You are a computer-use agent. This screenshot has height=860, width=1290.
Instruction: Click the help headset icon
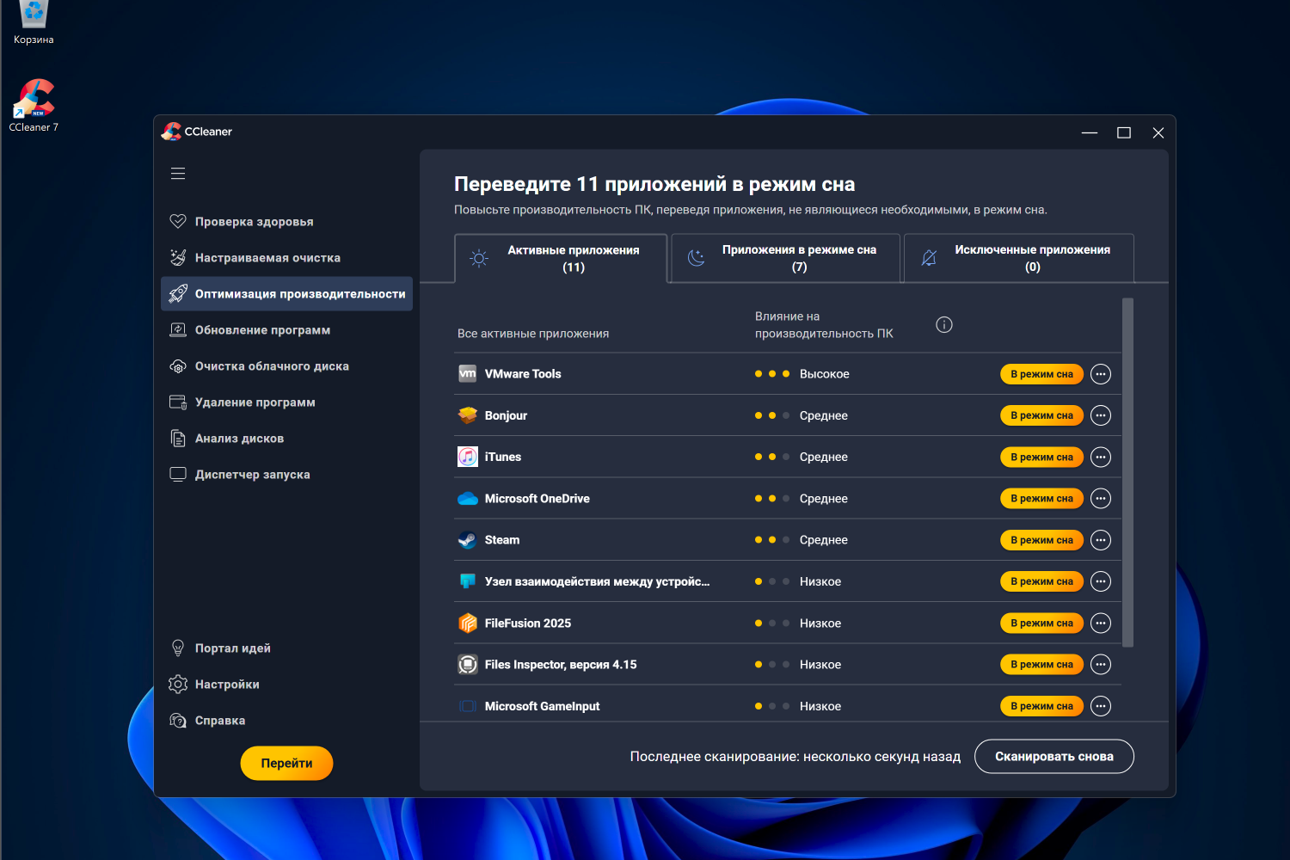coord(178,720)
